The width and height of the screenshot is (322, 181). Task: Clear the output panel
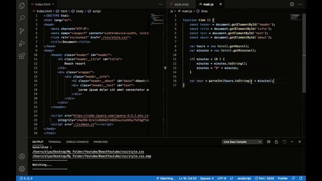point(269,142)
